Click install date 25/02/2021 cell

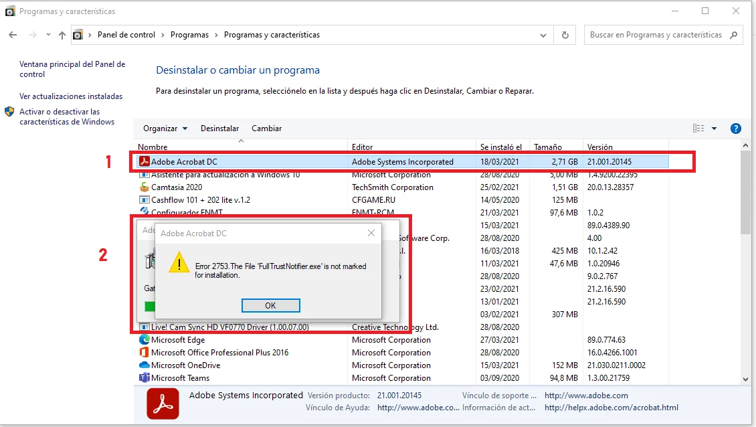pos(500,187)
